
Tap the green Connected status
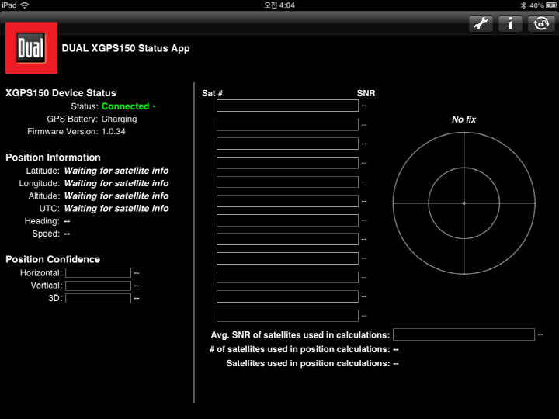126,106
